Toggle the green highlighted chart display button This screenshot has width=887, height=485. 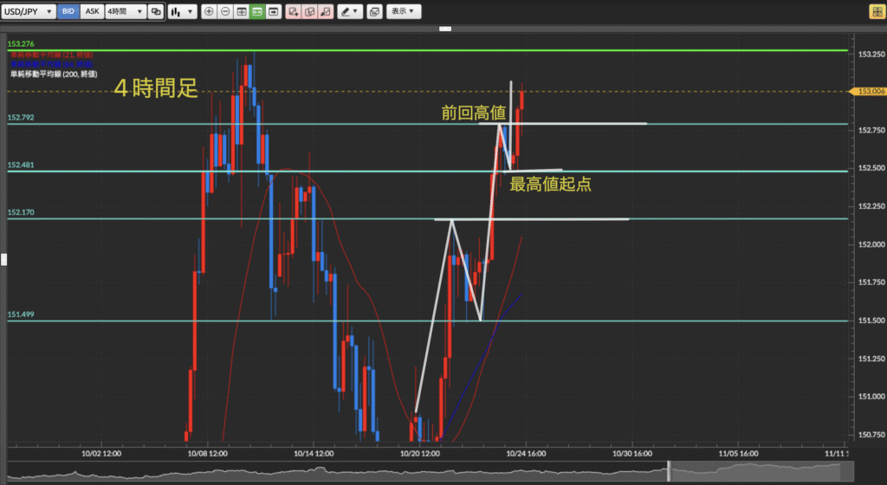point(257,12)
